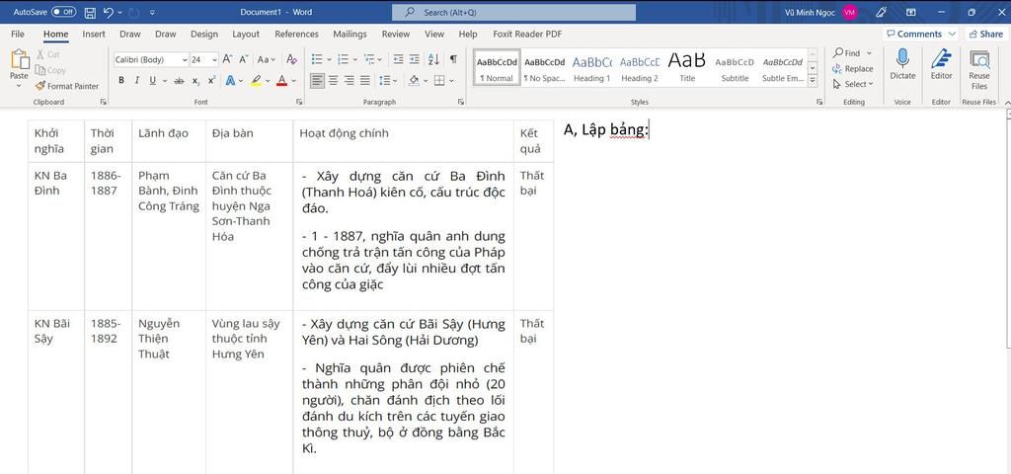
Task: Apply strikethrough formatting
Action: tap(179, 81)
